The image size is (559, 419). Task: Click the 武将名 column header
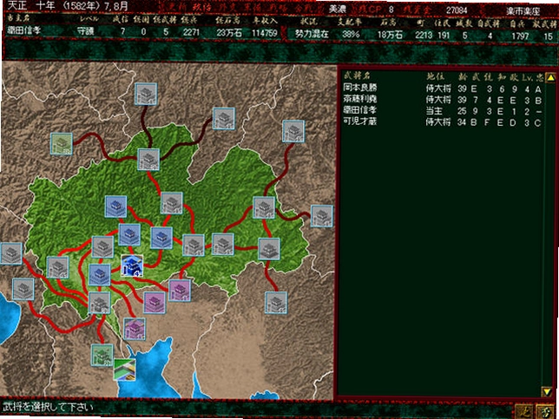point(357,75)
